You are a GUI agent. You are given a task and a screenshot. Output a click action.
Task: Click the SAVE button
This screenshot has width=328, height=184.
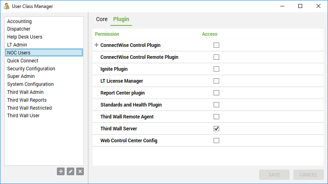[274, 174]
